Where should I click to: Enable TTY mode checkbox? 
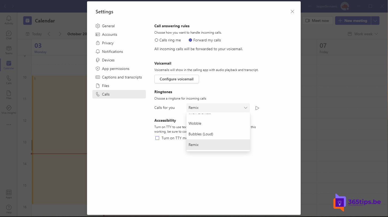(x=157, y=138)
